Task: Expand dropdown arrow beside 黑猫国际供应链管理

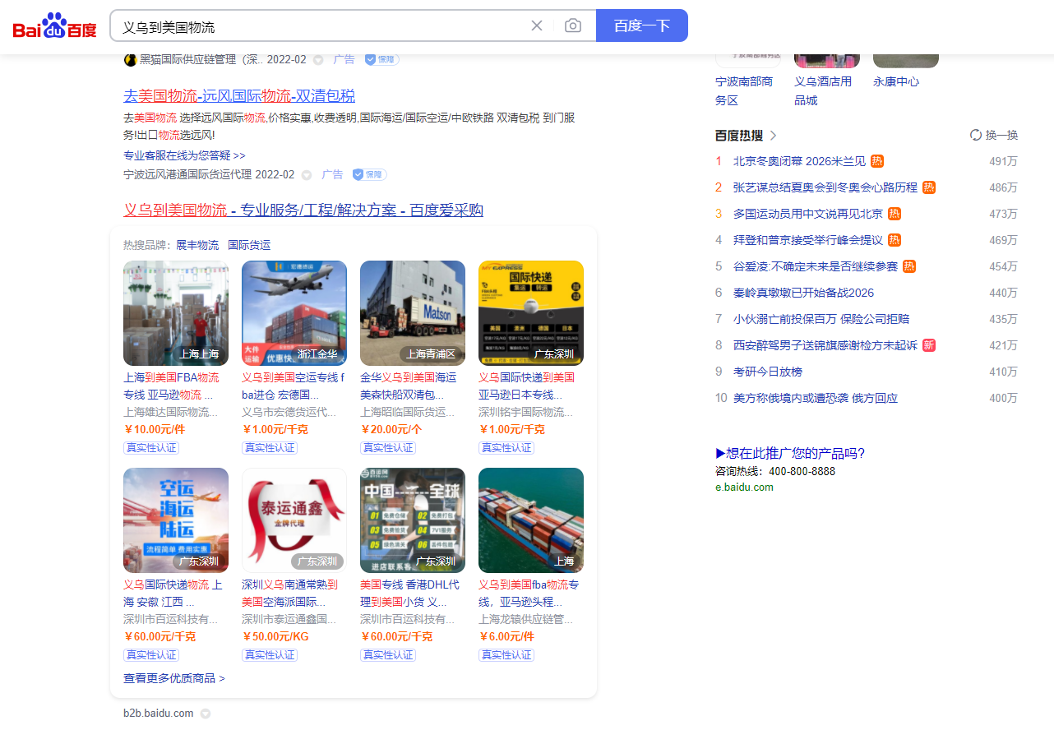Action: point(318,60)
